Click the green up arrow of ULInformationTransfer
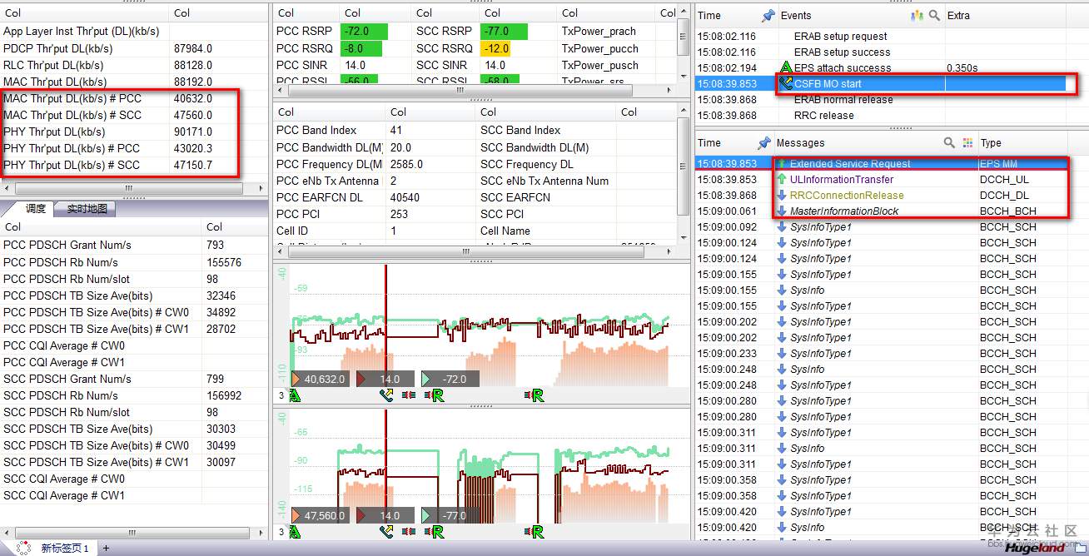The height and width of the screenshot is (556, 1089). tap(782, 180)
